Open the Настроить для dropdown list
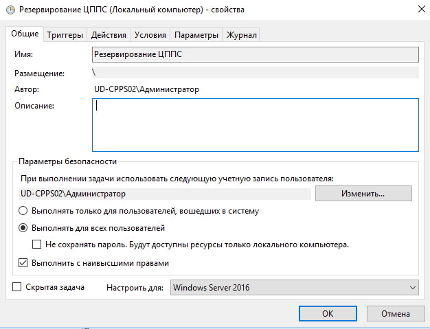The image size is (430, 329). click(x=295, y=287)
